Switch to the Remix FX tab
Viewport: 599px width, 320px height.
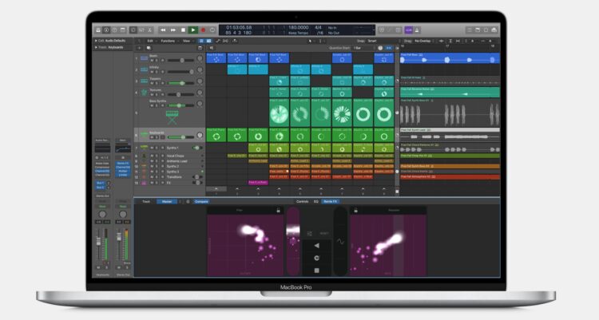click(330, 201)
